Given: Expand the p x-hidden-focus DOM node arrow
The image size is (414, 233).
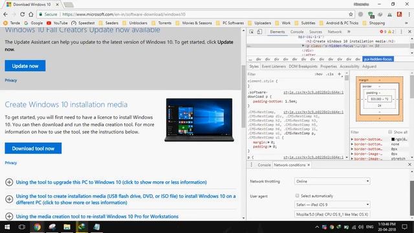Looking at the screenshot, I should (x=303, y=46).
